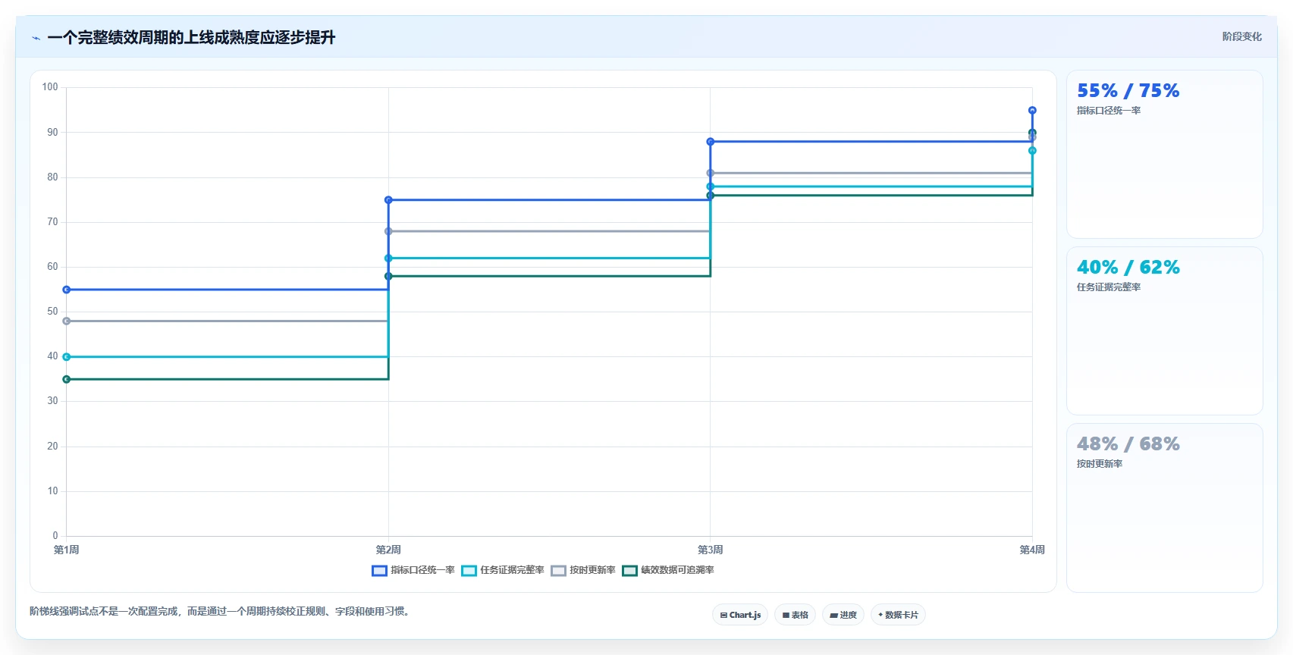Hide the 绩效数据可追溯率 series via its legend label
Image resolution: width=1293 pixels, height=655 pixels.
point(677,570)
